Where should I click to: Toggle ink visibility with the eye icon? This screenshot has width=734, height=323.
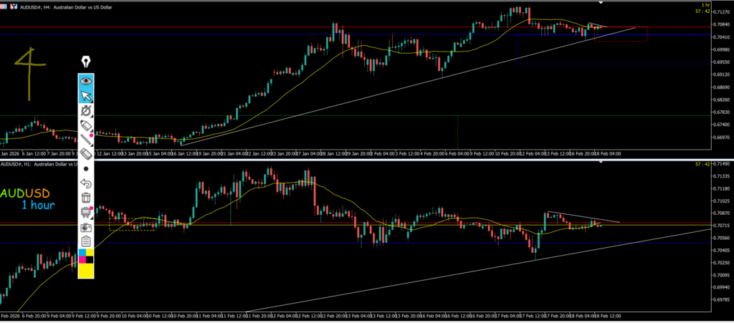(x=86, y=81)
